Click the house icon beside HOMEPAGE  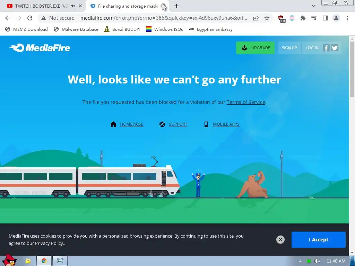click(113, 124)
